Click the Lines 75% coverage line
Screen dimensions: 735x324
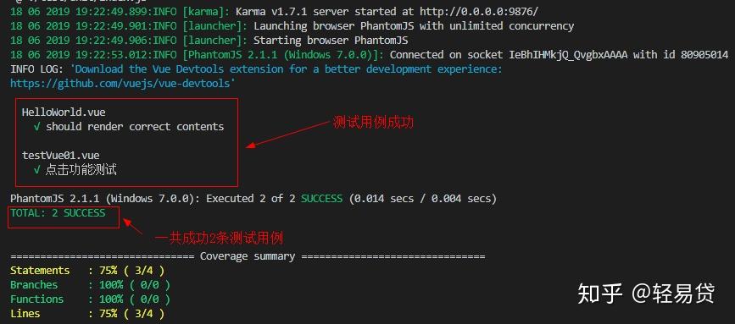[x=87, y=314]
